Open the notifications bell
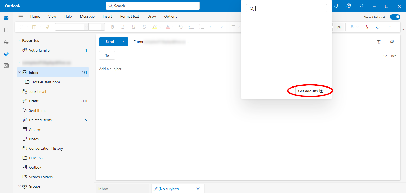The width and height of the screenshot is (406, 193). (336, 6)
